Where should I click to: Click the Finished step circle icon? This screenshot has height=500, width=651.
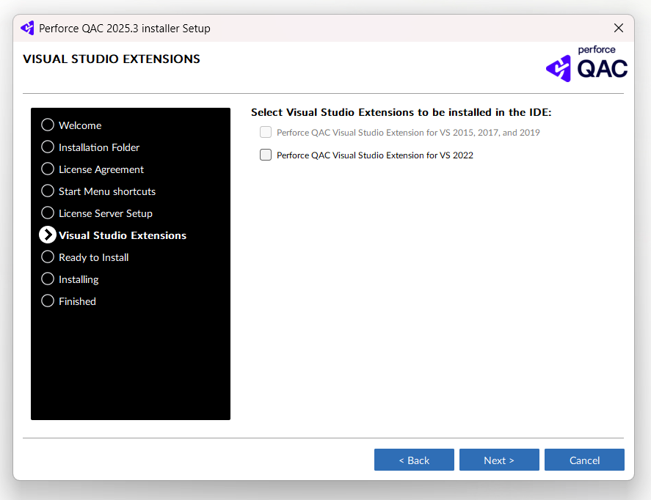[x=48, y=301]
